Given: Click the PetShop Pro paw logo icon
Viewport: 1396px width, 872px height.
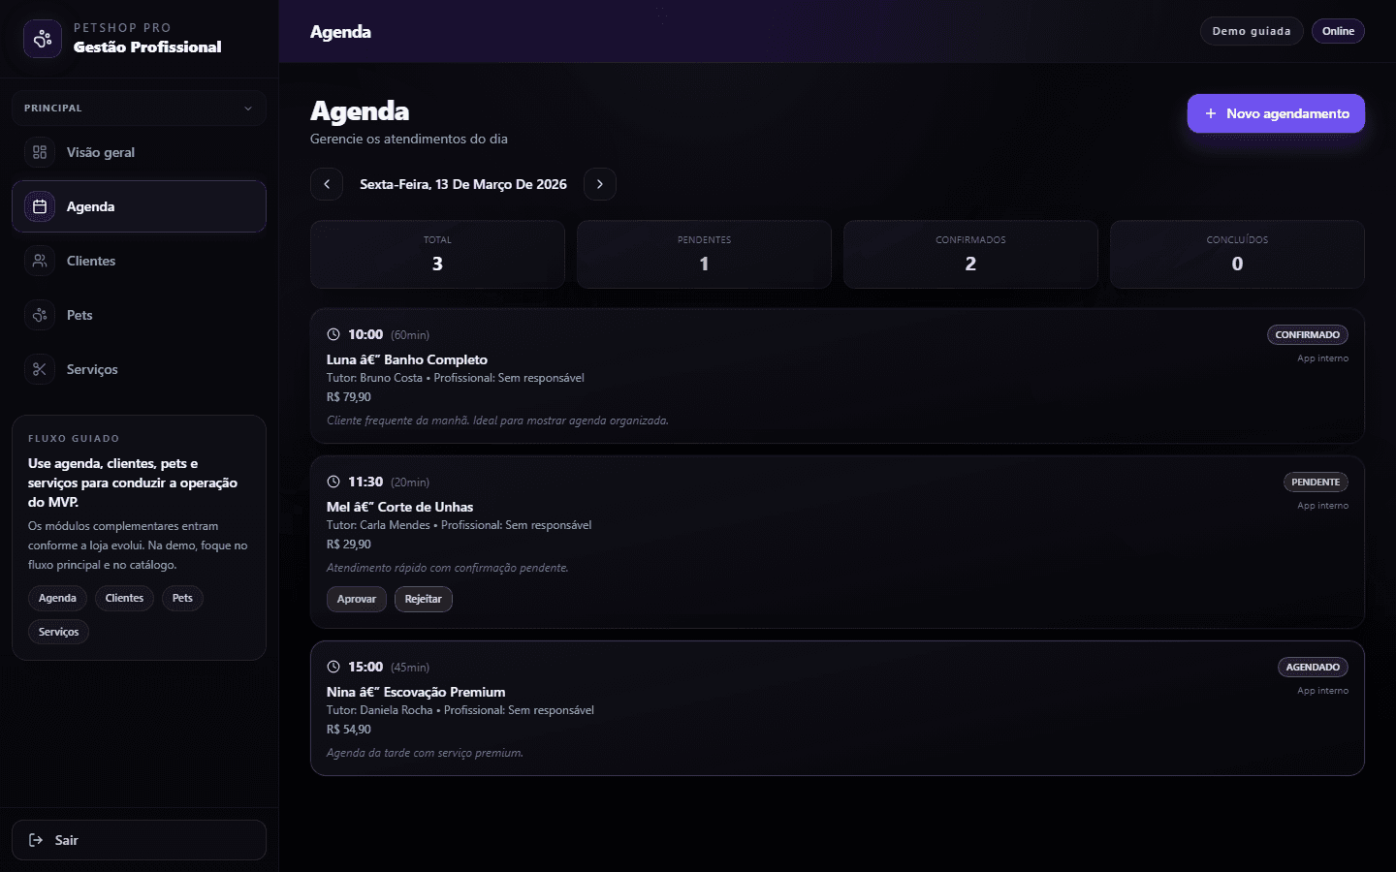Looking at the screenshot, I should pyautogui.click(x=42, y=39).
